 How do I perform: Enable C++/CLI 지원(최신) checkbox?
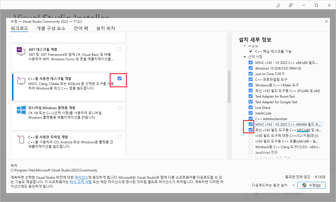(x=251, y=136)
